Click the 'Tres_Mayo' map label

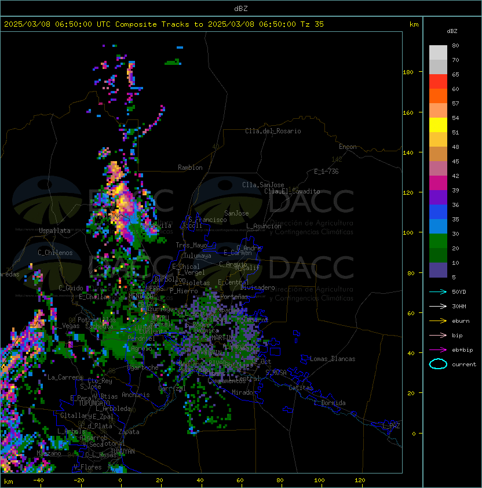tap(191, 245)
